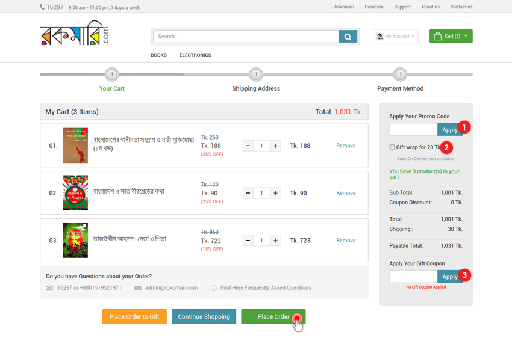512x341 pixels.
Task: Remove the first book from cart
Action: coord(346,146)
